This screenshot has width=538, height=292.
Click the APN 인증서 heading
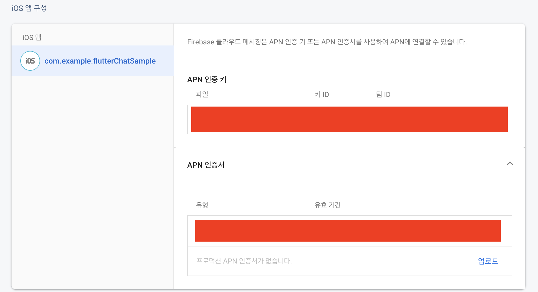coord(206,165)
